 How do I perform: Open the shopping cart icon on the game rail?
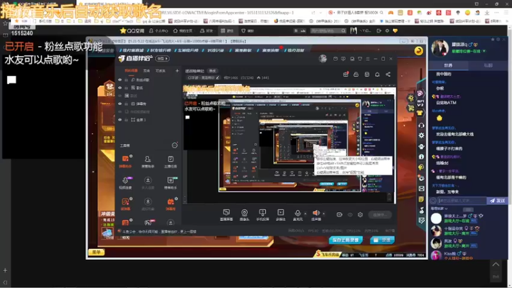click(x=411, y=108)
